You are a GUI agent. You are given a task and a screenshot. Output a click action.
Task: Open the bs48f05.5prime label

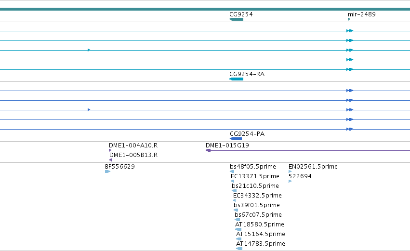pos(253,167)
